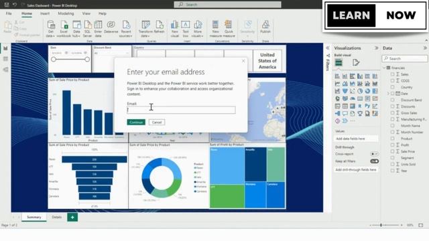The width and height of the screenshot is (429, 241).
Task: Select the Pie chart visualization
Action: [360, 91]
